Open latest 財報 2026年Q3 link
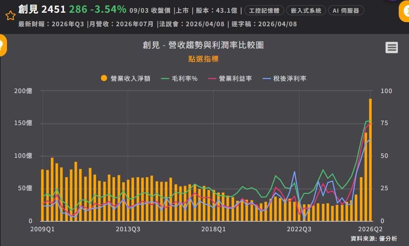This screenshot has height=246, width=409. click(x=51, y=24)
